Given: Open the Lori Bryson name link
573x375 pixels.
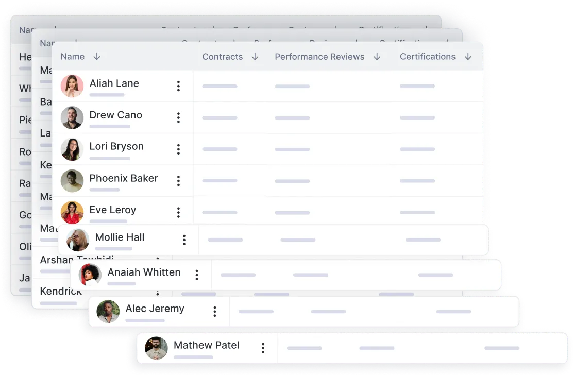Looking at the screenshot, I should tap(116, 146).
